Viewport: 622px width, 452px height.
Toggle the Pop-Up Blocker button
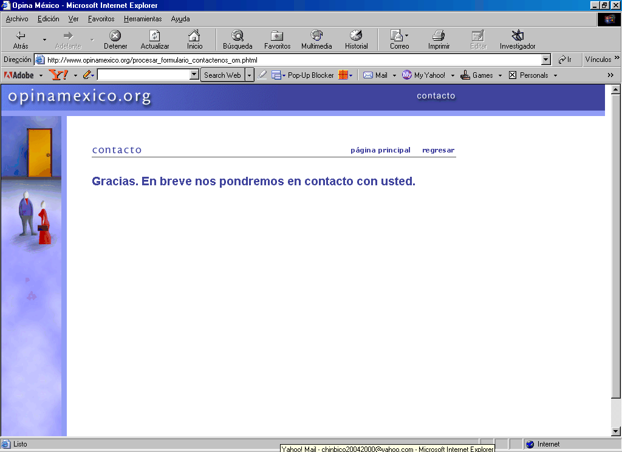pos(310,75)
